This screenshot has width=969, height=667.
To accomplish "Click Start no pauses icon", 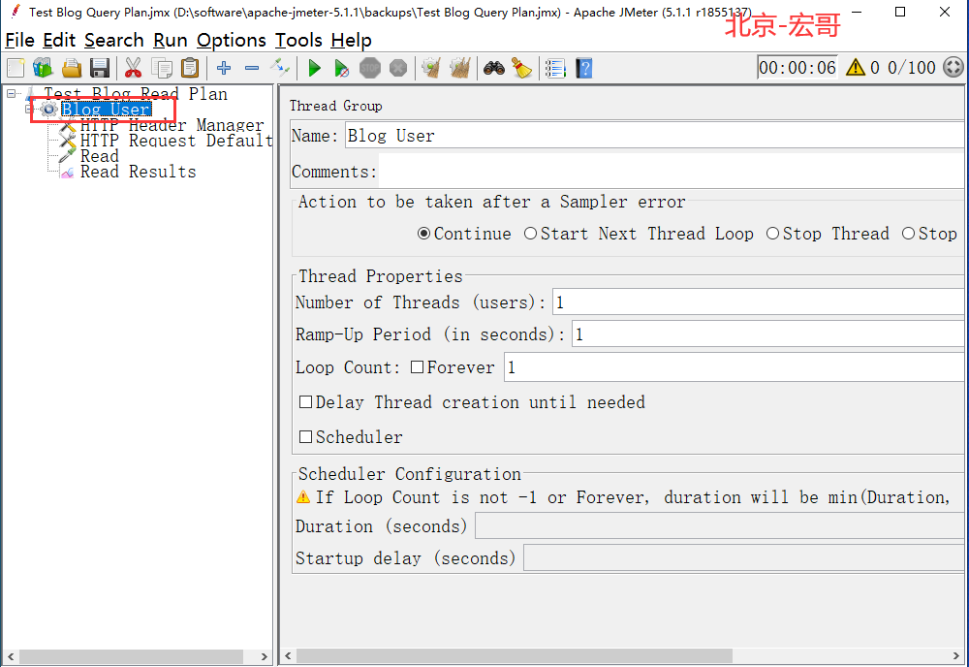I will pyautogui.click(x=342, y=68).
